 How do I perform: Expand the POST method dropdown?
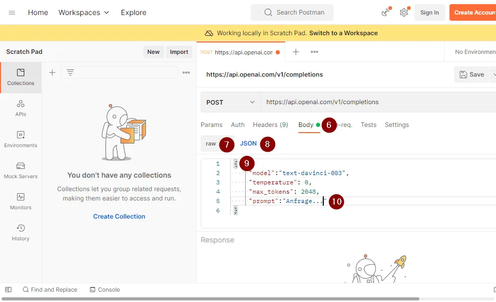coord(230,102)
